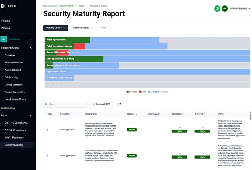Expand the tenant selector chevron
This screenshot has width=252, height=170.
[x=30, y=39]
